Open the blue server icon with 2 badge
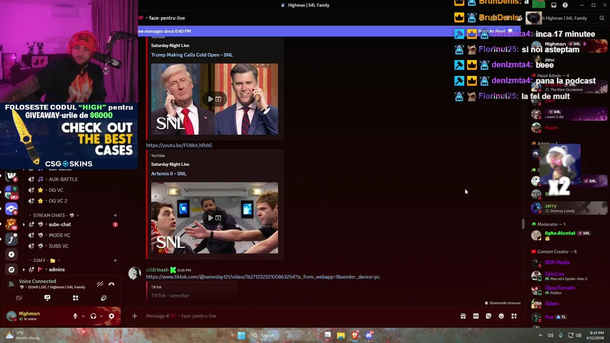This screenshot has height=343, width=610. (x=11, y=208)
